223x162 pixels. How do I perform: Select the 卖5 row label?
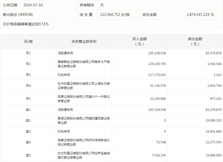[x=28, y=155]
